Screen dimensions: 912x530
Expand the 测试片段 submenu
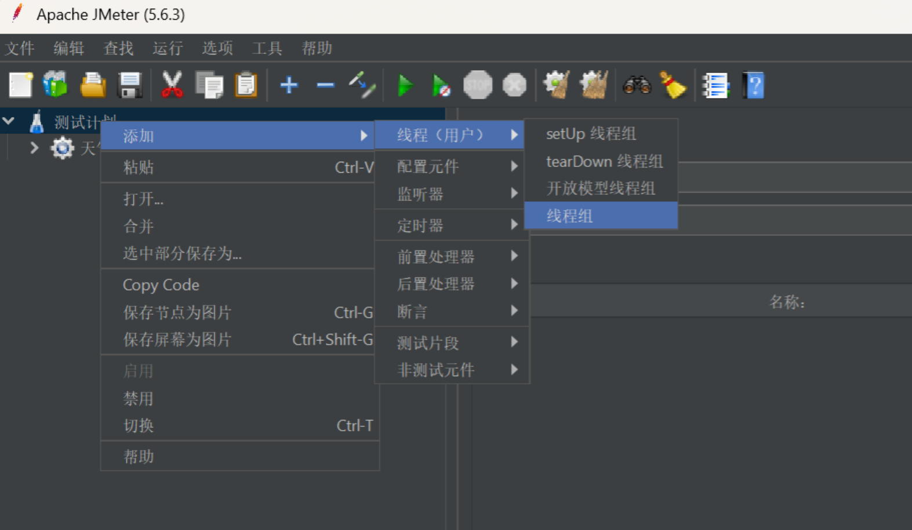click(x=452, y=343)
